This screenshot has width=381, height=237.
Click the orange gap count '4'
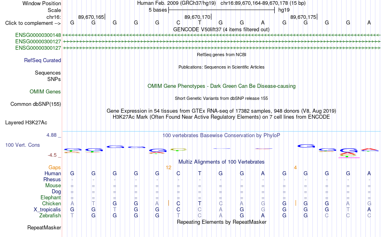click(295, 168)
